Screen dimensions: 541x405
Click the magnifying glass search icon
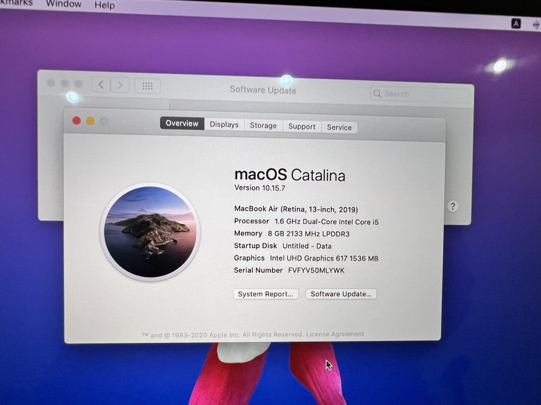pos(377,94)
